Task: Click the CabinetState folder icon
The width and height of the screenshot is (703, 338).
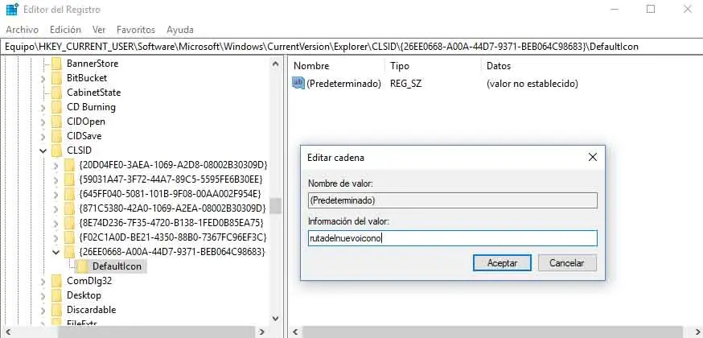Action: coord(56,93)
